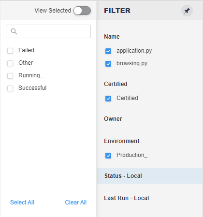
Task: Deselect the Certified checkbox
Action: click(x=108, y=99)
